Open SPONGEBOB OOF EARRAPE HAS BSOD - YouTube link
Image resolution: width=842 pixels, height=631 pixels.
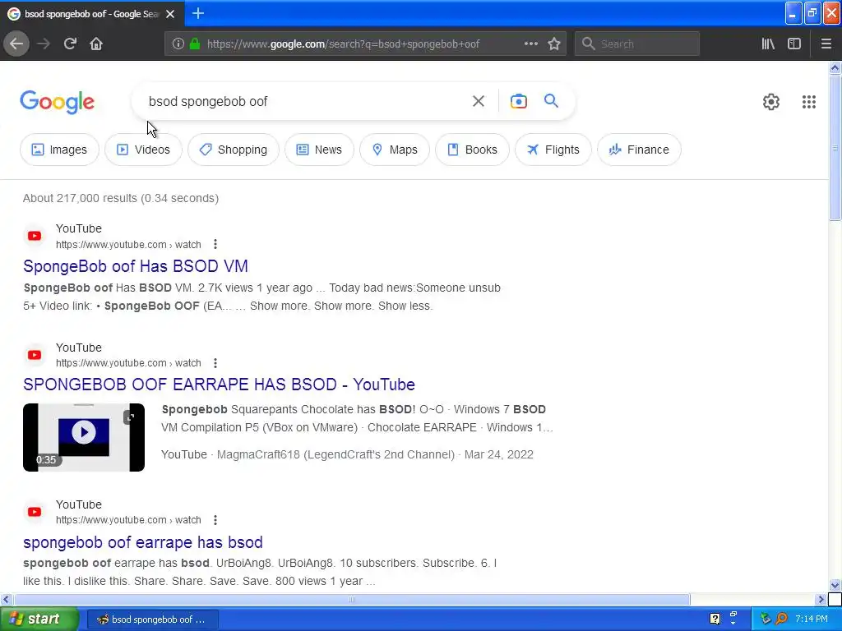pos(219,385)
